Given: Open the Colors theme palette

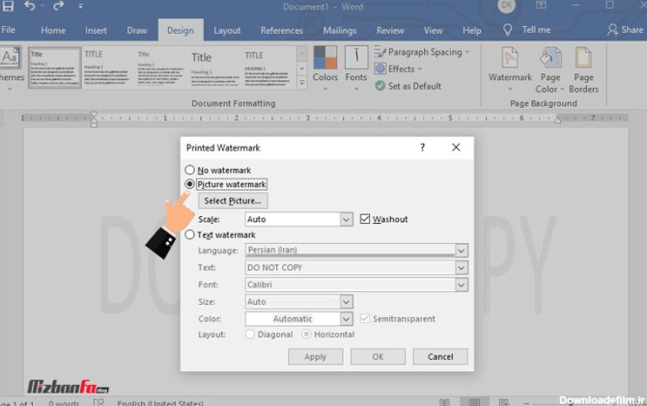Looking at the screenshot, I should [324, 64].
